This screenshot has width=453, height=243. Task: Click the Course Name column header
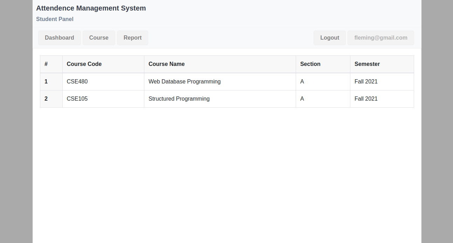point(166,64)
